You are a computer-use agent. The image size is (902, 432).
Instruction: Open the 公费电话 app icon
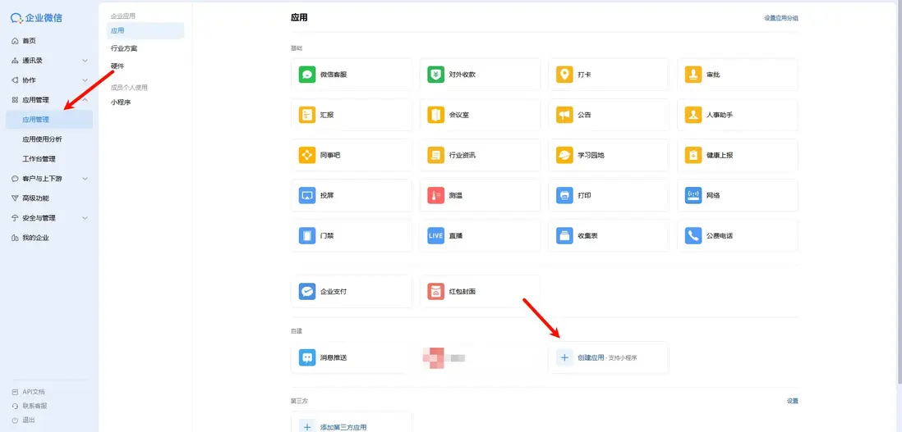(x=694, y=236)
